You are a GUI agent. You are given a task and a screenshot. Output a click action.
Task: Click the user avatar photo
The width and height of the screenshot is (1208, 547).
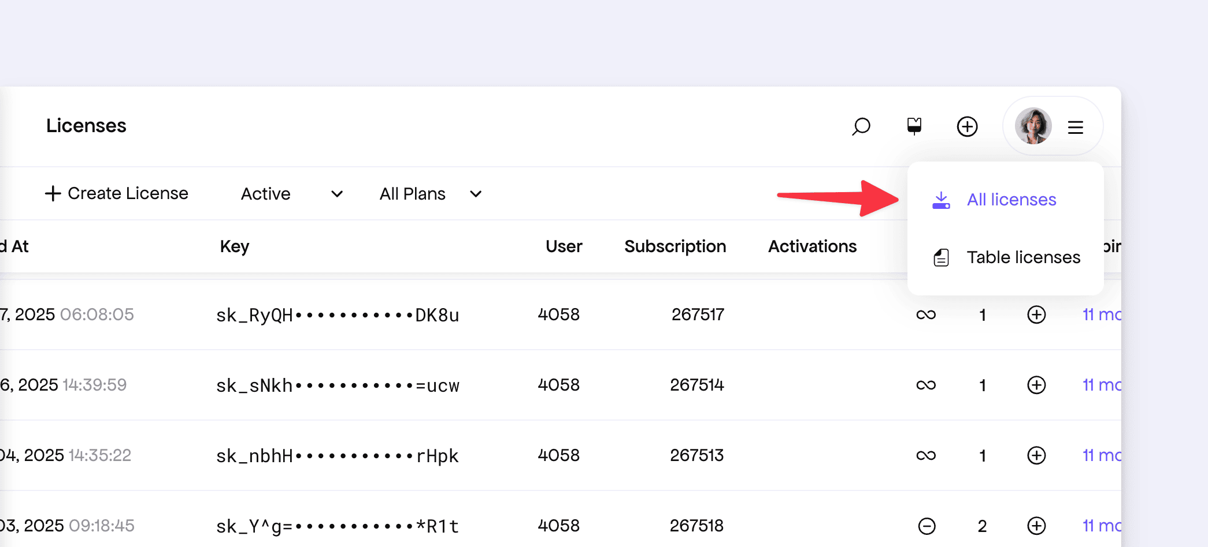pos(1033,126)
